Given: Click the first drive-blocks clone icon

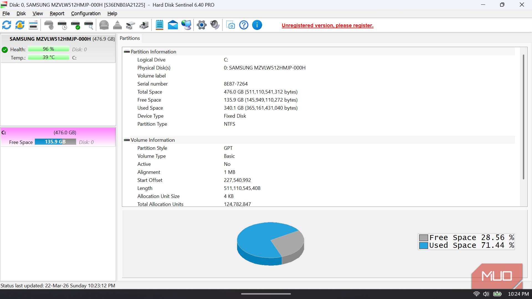Looking at the screenshot, I should [x=131, y=25].
